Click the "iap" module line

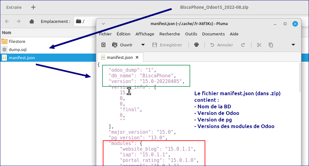tap(145, 155)
